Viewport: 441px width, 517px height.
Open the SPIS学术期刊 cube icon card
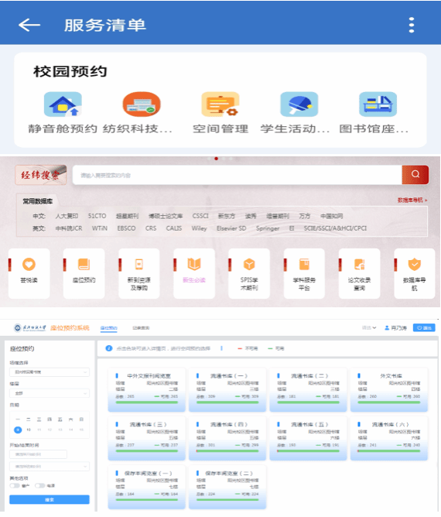point(249,273)
